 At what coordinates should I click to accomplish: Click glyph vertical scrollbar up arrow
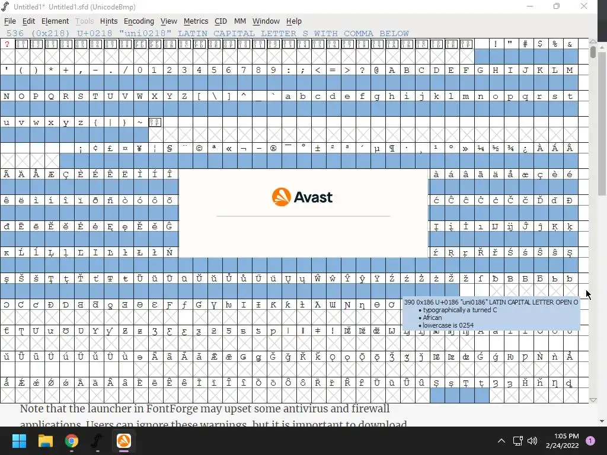tap(593, 41)
